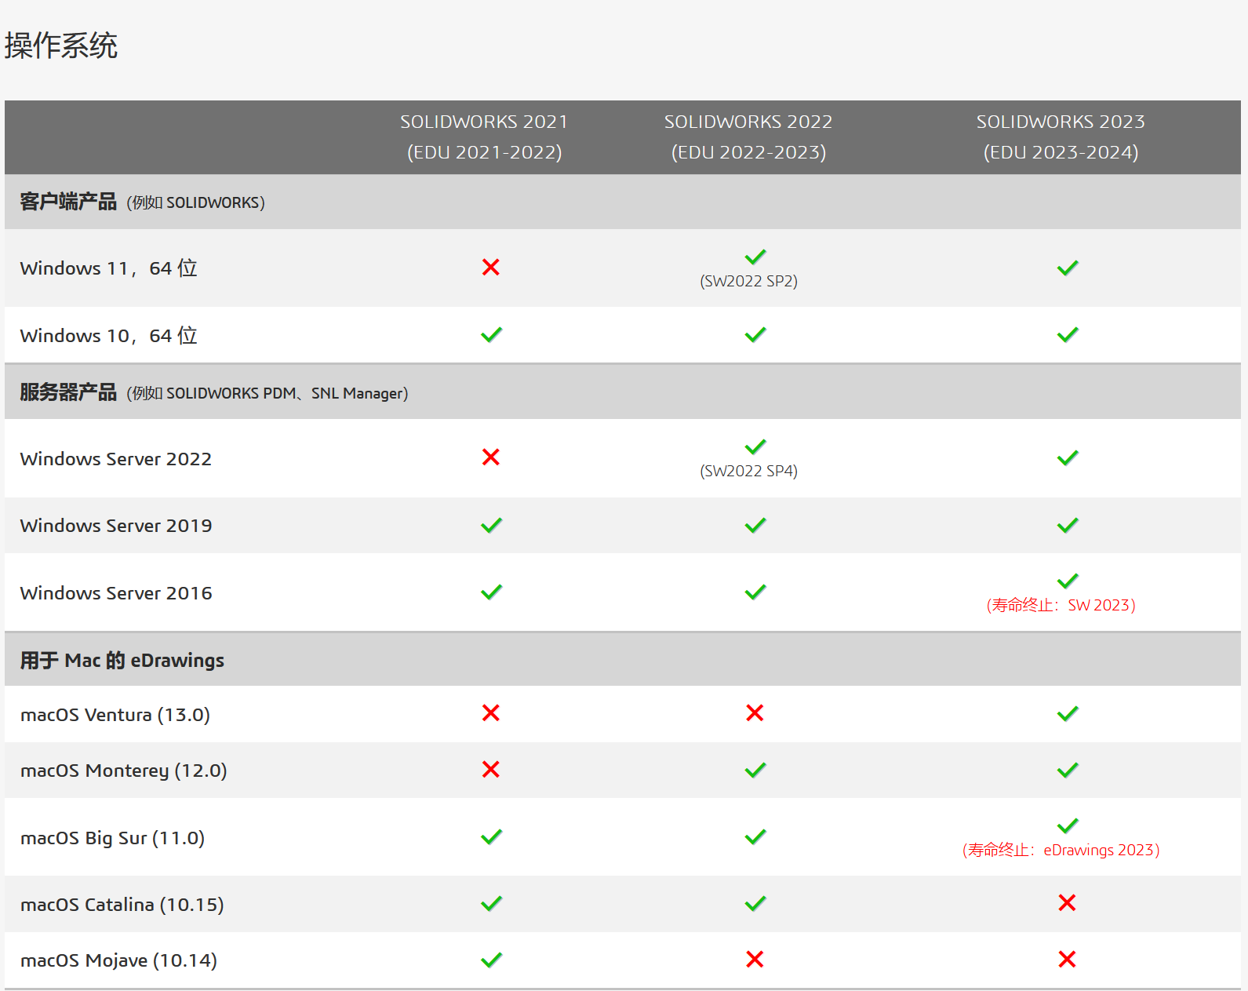Click the red X for macOS Monterey under SOLIDWORKS 2021
1248x991 pixels.
(491, 770)
